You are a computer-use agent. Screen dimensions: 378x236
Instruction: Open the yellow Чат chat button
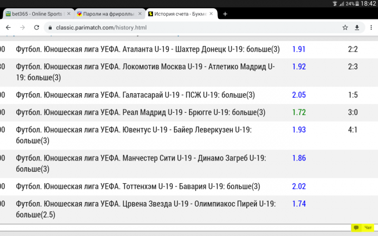click(x=363, y=228)
